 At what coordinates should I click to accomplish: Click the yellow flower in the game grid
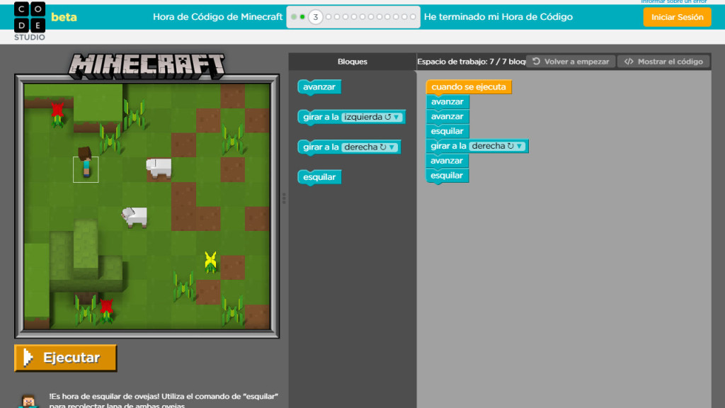210,262
